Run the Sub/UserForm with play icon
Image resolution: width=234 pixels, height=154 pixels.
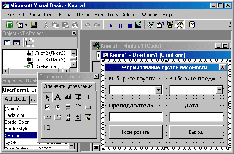click(111, 26)
